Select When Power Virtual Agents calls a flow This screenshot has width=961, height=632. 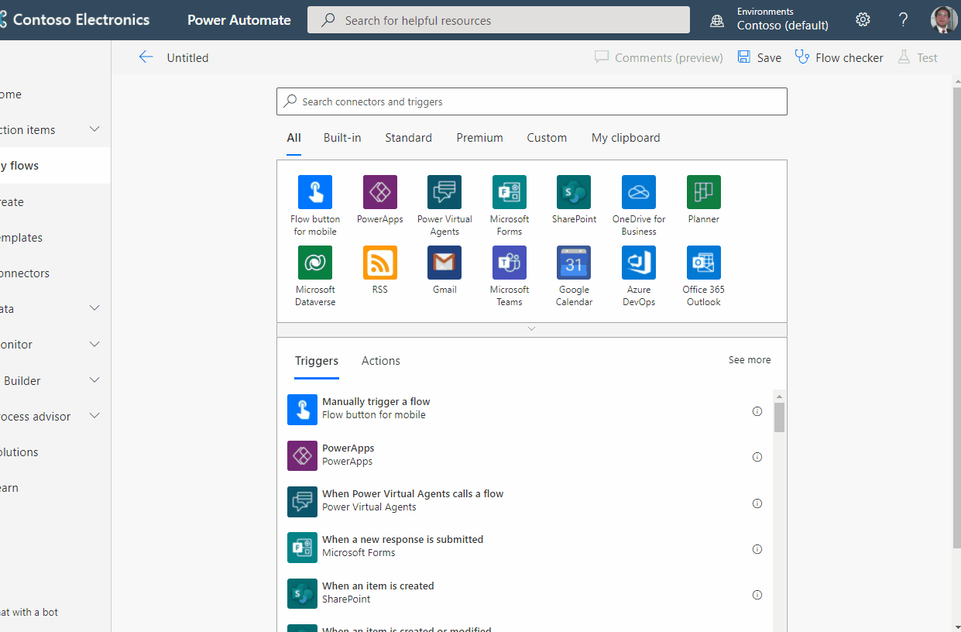coord(524,501)
